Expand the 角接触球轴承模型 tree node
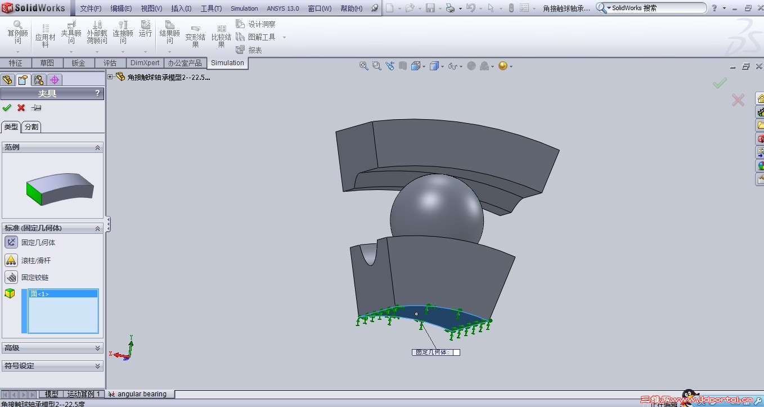The height and width of the screenshot is (407, 764). pos(110,77)
